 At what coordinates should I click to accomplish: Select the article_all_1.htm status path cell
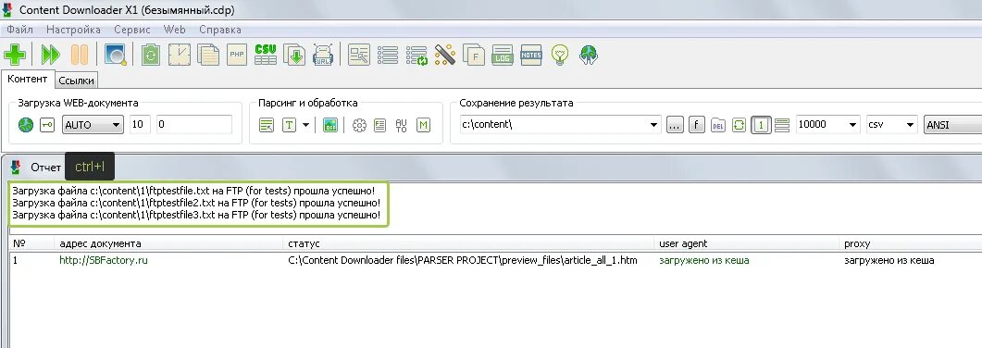463,260
